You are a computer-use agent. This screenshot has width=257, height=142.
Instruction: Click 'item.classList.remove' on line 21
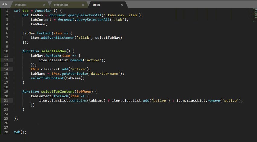[x=198, y=101]
